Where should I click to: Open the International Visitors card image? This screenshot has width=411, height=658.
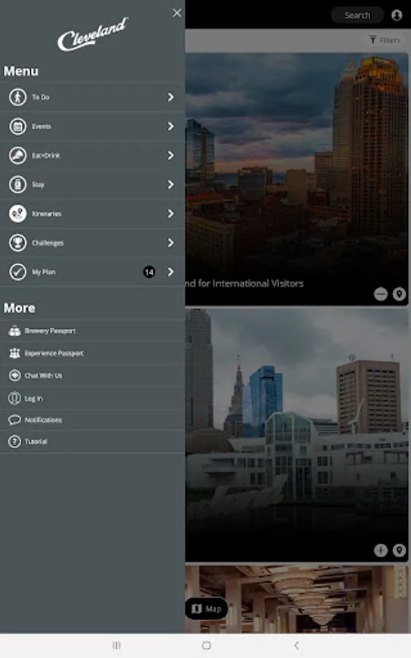(x=296, y=179)
